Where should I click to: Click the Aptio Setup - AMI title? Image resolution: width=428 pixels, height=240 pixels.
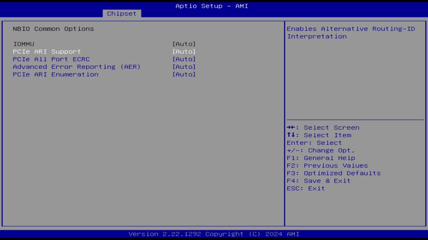pos(212,6)
